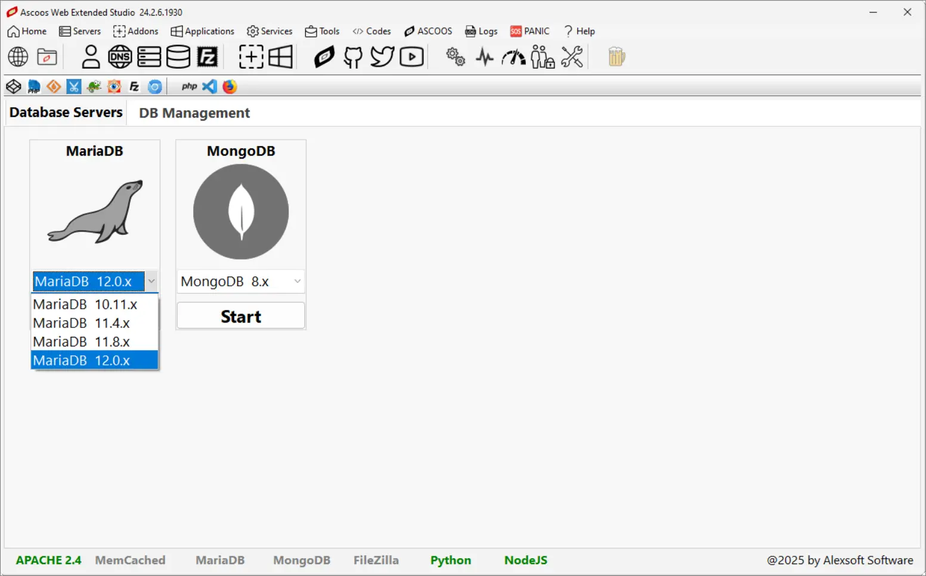926x576 pixels.
Task: Launch the CodePen cube icon
Action: click(x=14, y=87)
